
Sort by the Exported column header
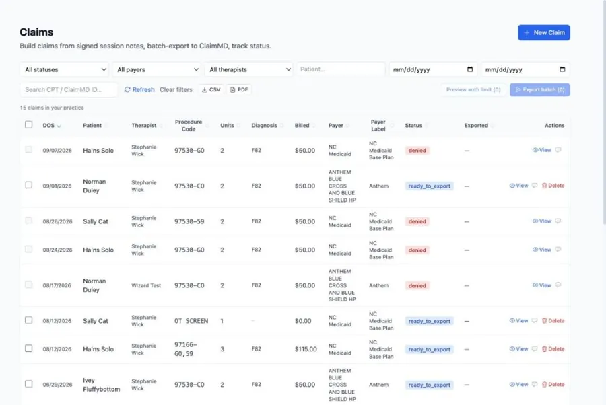(479, 126)
